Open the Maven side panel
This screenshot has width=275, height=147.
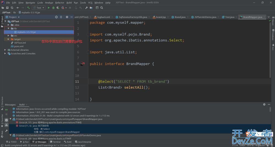[x=273, y=21]
